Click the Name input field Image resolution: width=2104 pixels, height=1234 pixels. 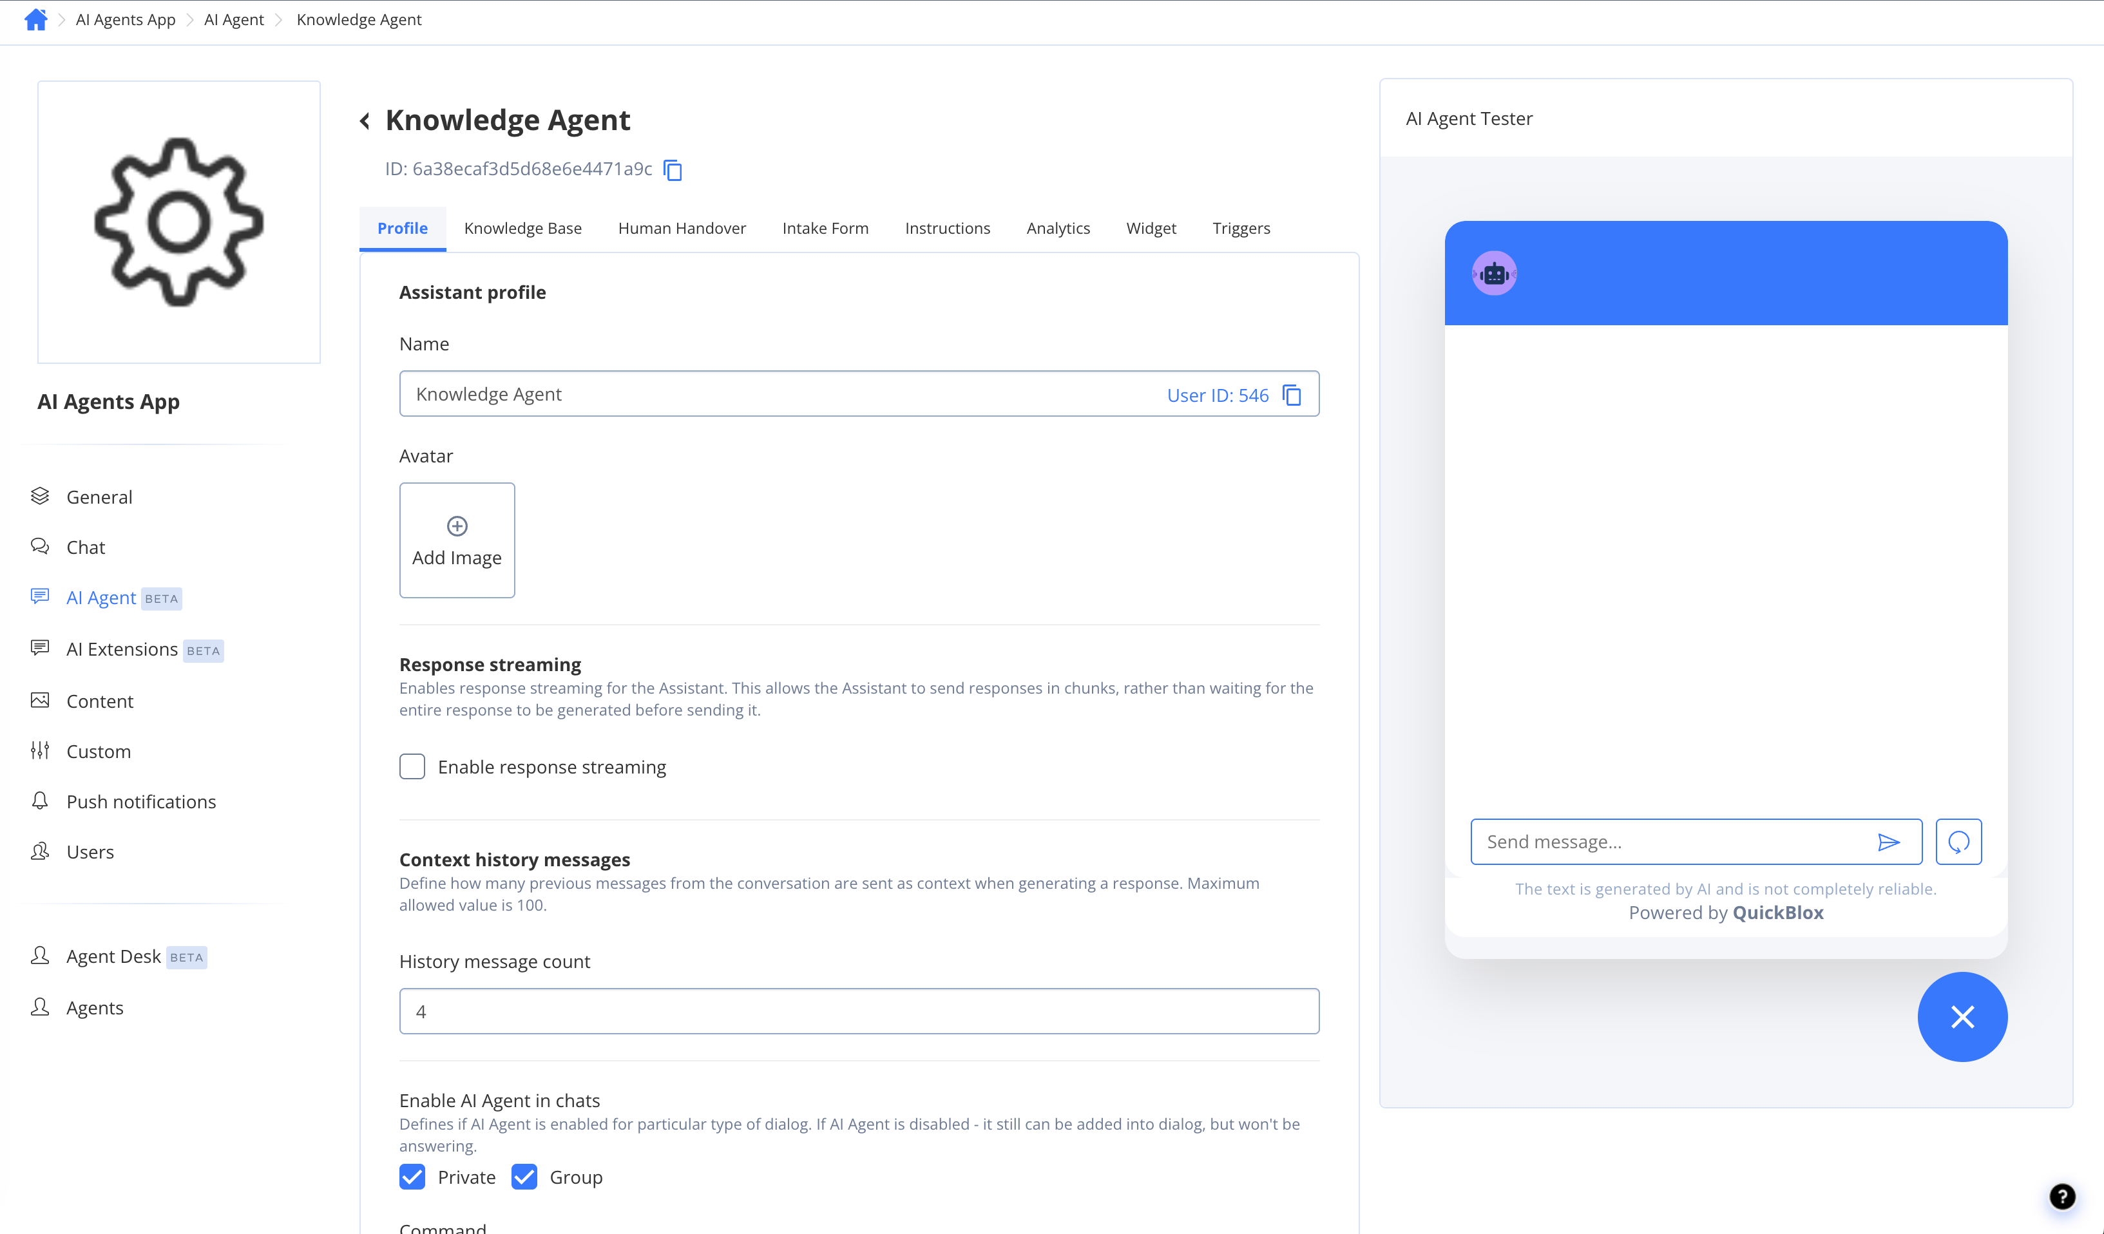[859, 394]
